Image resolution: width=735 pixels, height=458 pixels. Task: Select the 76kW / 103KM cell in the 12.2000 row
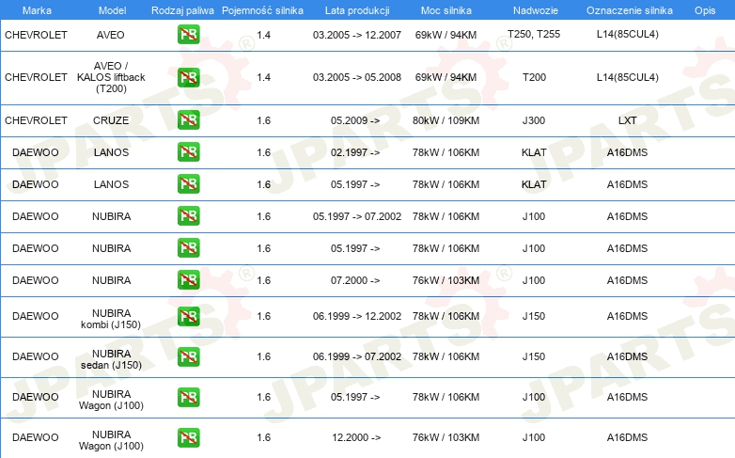coord(446,437)
